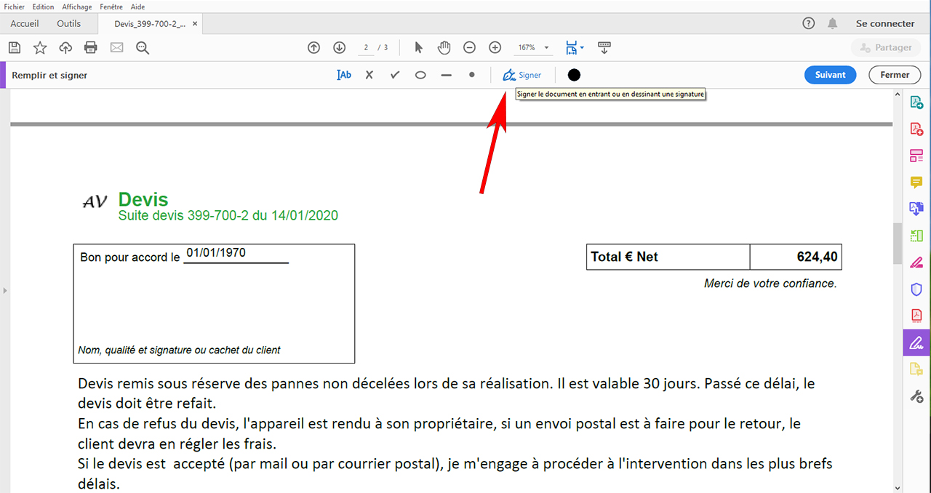Select the line tool
The height and width of the screenshot is (493, 931).
447,75
